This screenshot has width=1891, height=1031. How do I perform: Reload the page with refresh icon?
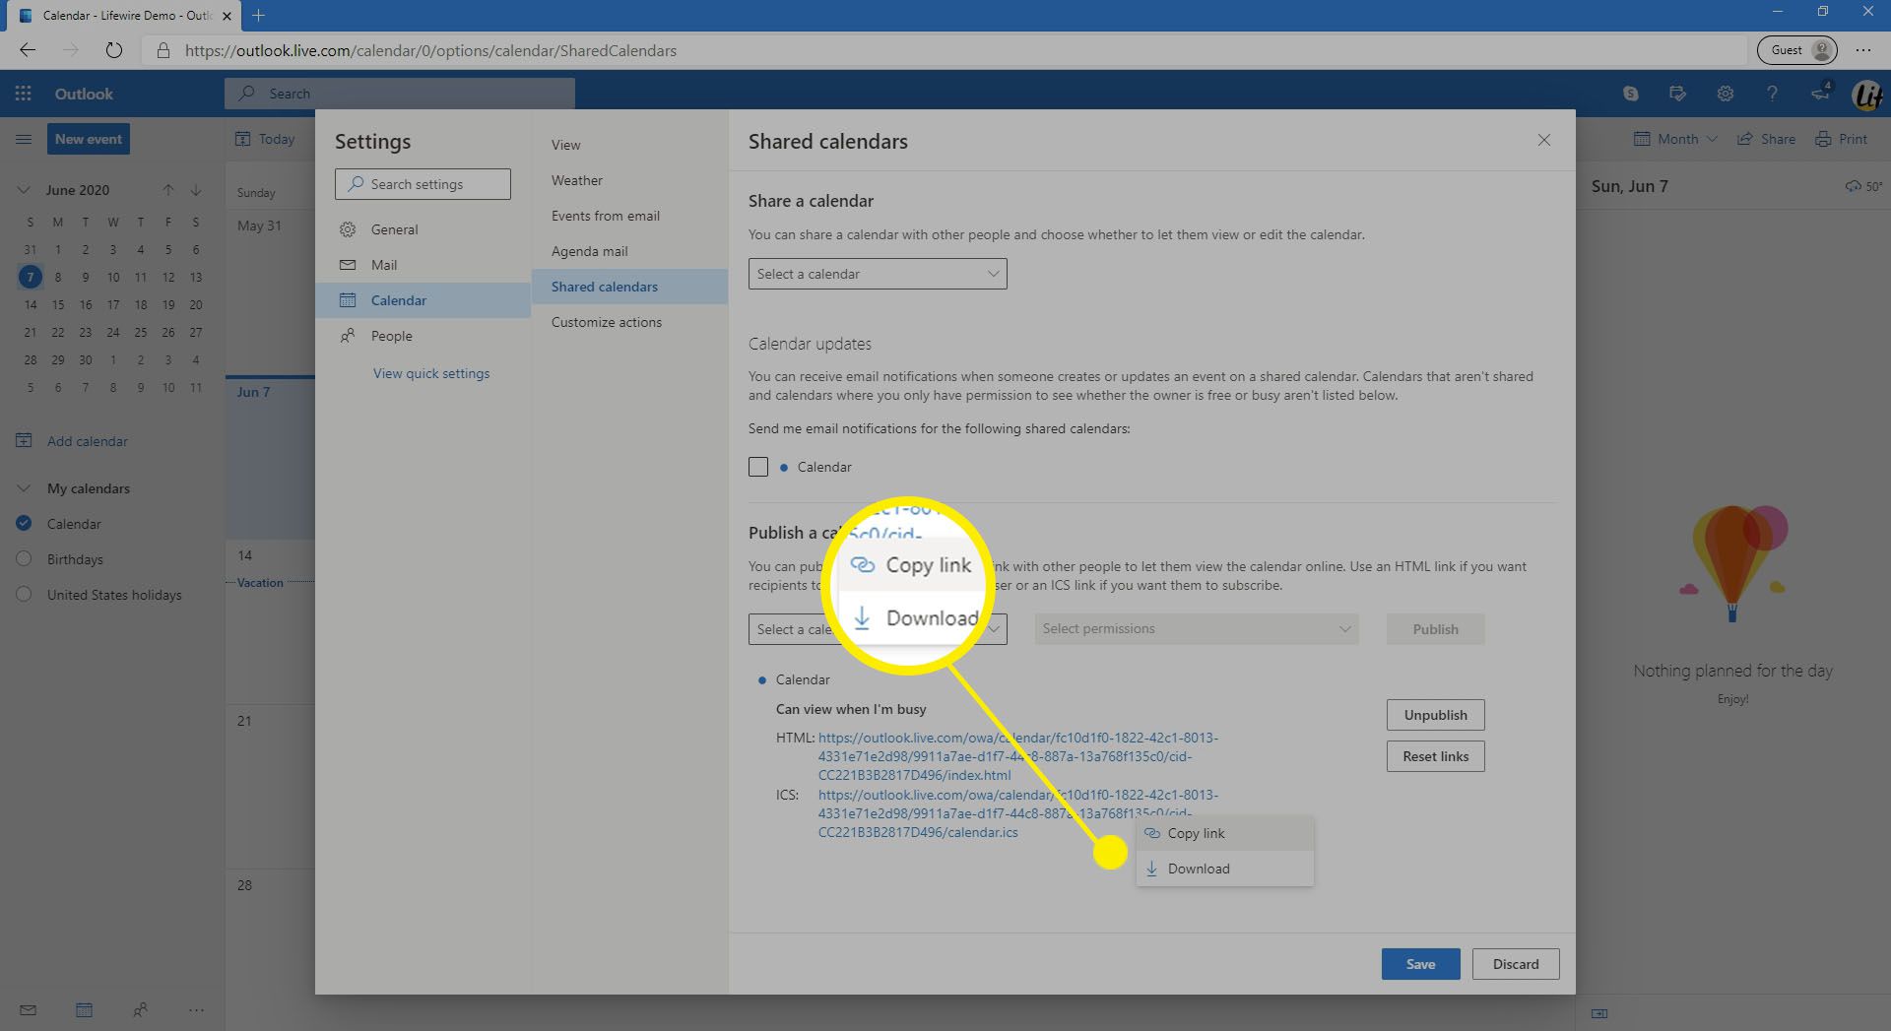click(113, 50)
